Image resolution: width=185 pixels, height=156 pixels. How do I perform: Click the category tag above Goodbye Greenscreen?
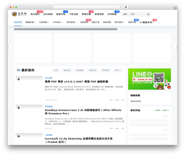click(48, 107)
